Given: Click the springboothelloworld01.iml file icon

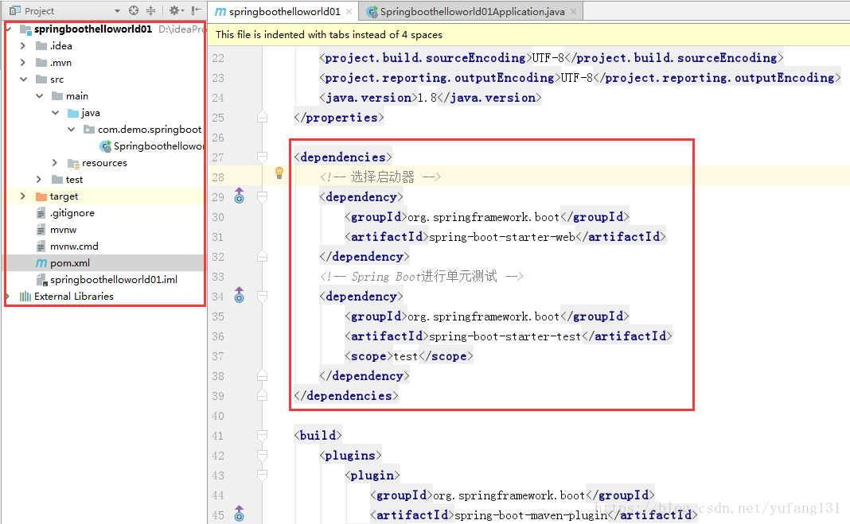Looking at the screenshot, I should tap(41, 280).
